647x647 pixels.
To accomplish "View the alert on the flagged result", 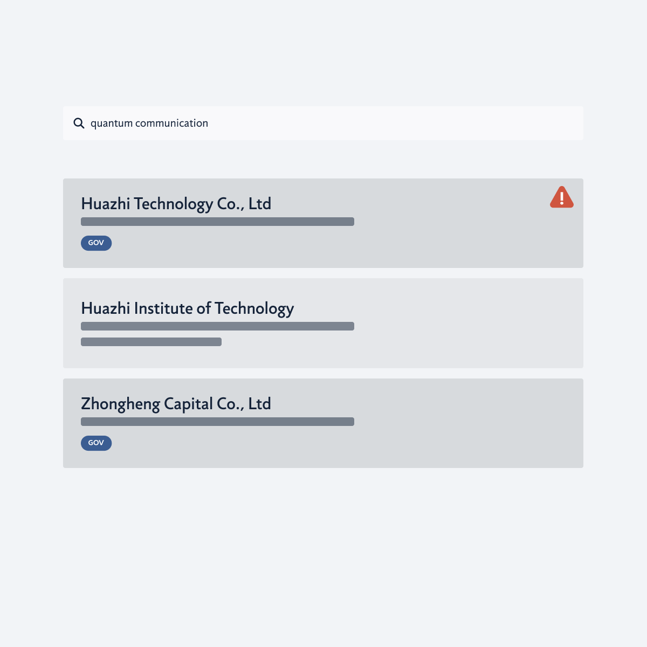I will click(561, 198).
